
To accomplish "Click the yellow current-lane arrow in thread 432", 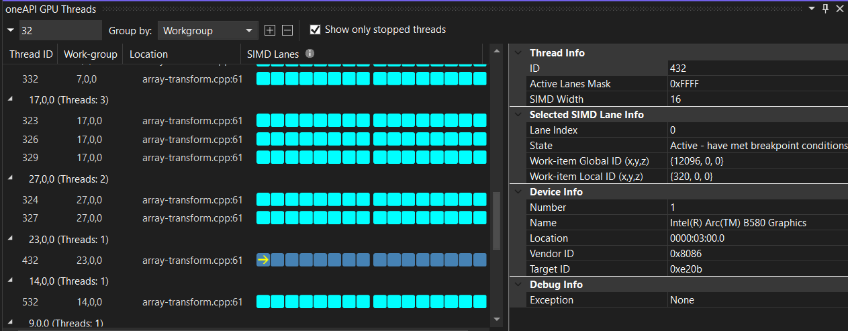I will click(x=263, y=260).
